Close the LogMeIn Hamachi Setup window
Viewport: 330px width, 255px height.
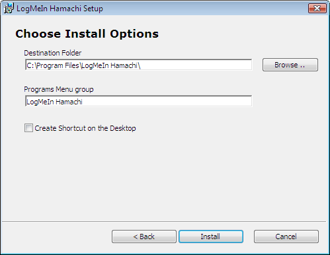[317, 9]
